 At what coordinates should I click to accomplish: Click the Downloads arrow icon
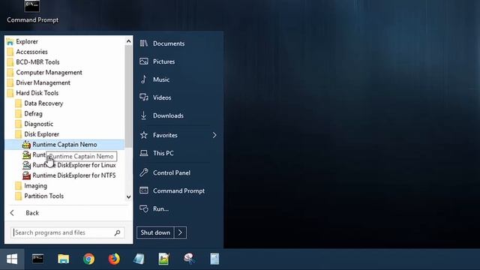143,115
